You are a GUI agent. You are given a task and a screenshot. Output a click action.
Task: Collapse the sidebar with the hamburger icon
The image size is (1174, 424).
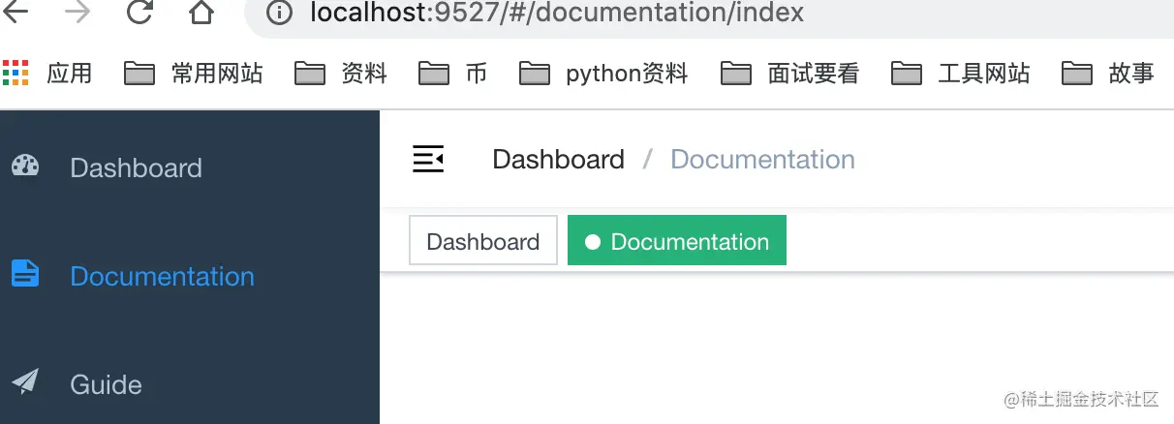[428, 159]
